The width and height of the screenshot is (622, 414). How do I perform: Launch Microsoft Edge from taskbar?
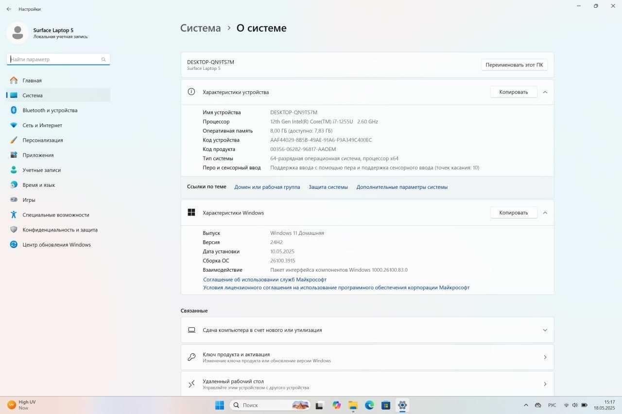369,405
